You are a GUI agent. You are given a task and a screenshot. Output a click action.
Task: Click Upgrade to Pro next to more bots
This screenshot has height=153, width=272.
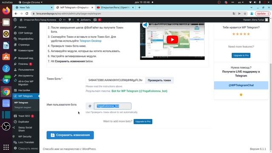143,122
